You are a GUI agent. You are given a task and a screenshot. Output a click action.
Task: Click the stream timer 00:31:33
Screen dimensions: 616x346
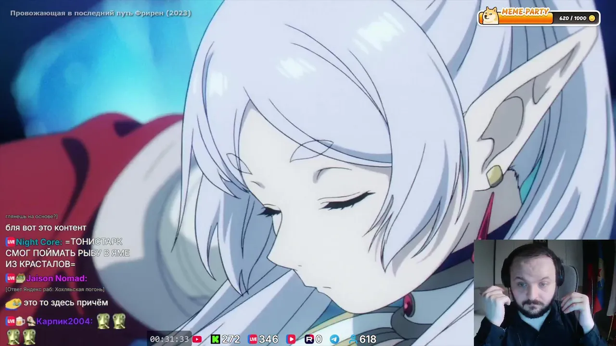coord(169,339)
